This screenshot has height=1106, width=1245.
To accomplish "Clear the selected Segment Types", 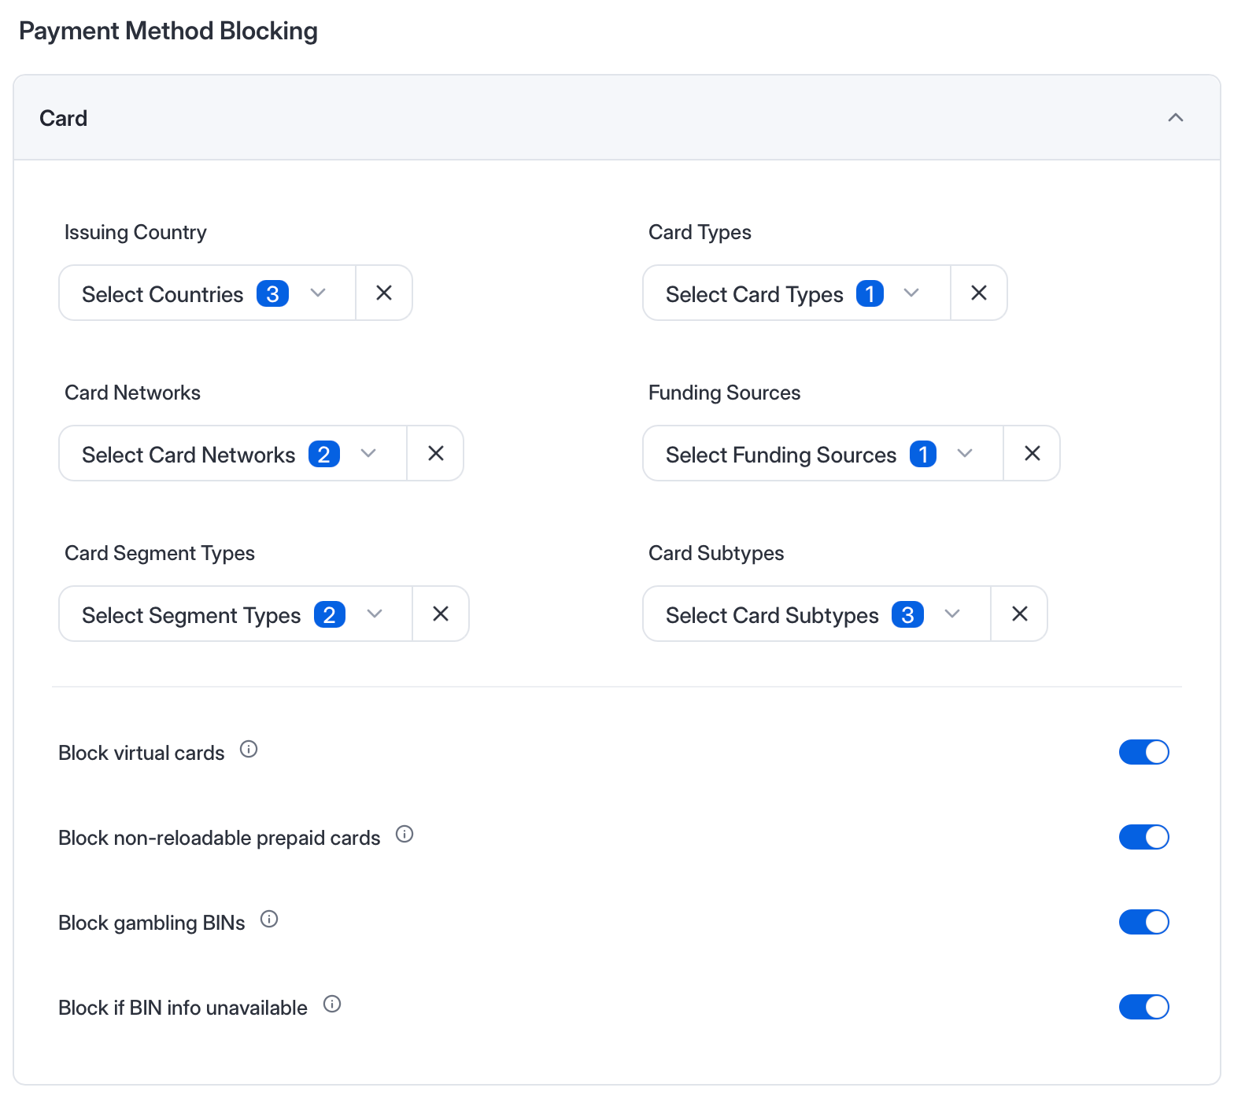I will 441,614.
